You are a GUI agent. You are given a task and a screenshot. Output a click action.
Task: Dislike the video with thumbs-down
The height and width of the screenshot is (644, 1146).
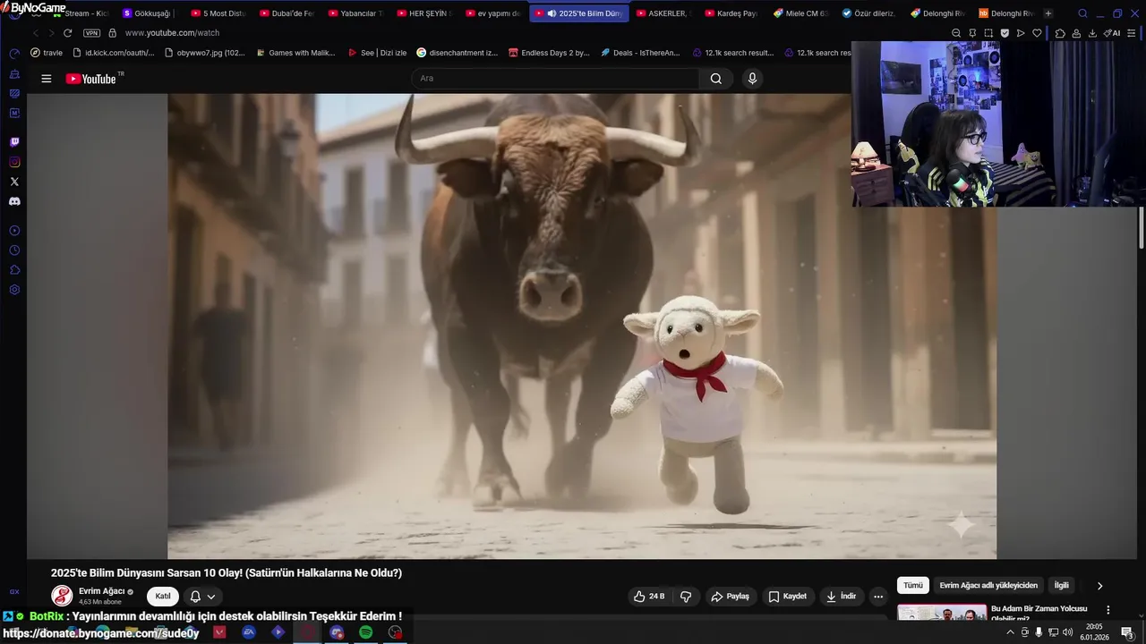coord(686,597)
